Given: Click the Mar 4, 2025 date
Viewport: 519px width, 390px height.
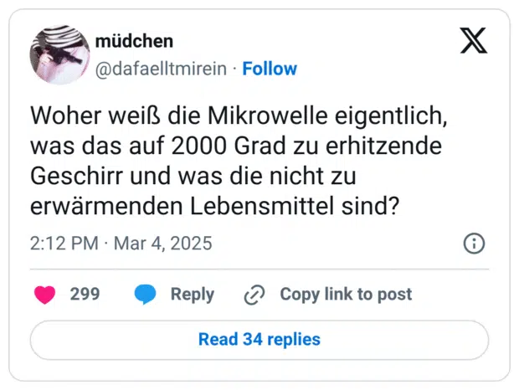Looking at the screenshot, I should click(x=162, y=244).
